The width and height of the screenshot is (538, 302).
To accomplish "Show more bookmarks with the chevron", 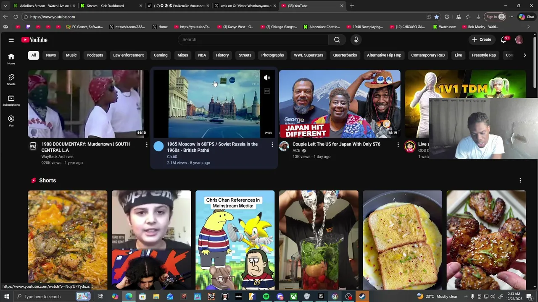I will (528, 27).
